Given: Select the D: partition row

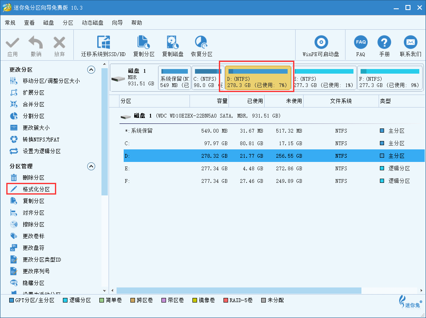Looking at the screenshot, I should [x=274, y=156].
